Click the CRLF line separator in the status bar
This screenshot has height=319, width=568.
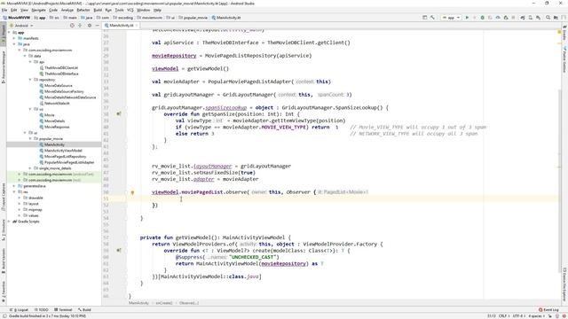[x=503, y=316]
